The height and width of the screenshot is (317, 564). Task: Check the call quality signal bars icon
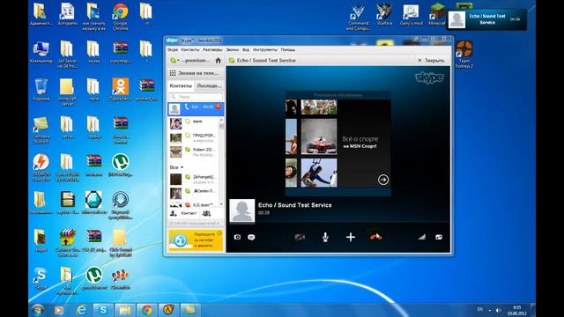[x=422, y=237]
